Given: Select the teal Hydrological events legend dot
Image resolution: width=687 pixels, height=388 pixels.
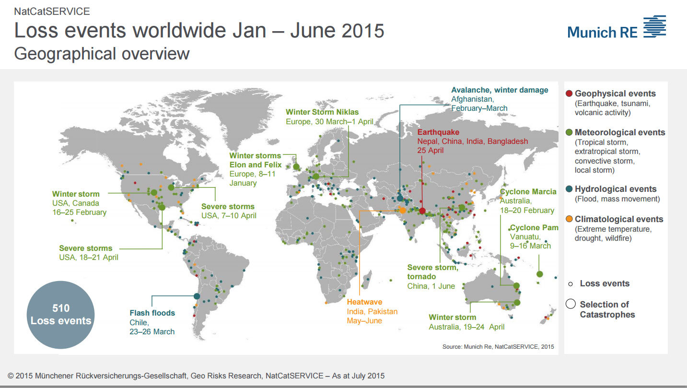Looking at the screenshot, I should click(x=569, y=189).
